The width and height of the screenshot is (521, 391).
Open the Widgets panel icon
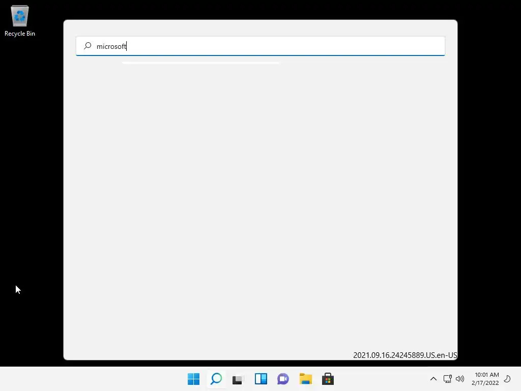coord(261,379)
